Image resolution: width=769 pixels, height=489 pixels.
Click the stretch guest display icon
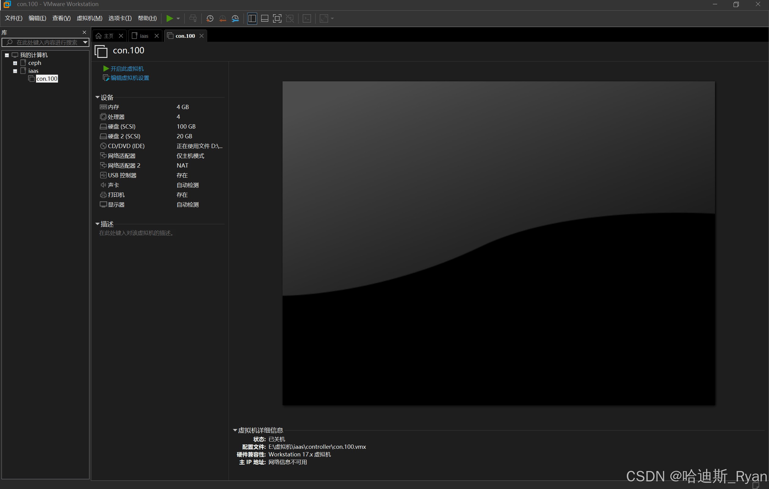(x=324, y=19)
